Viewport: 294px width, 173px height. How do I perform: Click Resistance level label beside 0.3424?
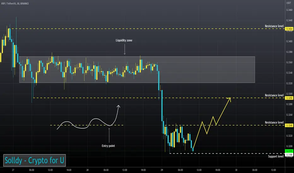(274, 26)
